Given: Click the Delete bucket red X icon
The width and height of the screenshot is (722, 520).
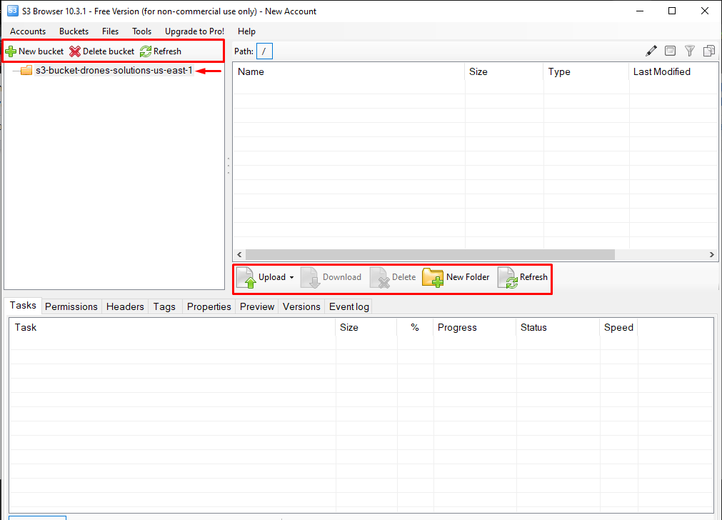Looking at the screenshot, I should click(75, 51).
